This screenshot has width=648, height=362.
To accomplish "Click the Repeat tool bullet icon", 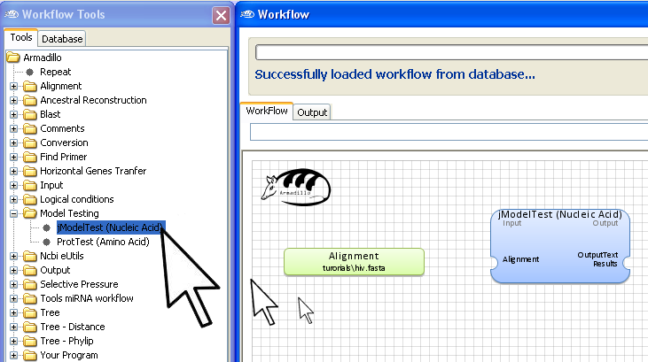I will coord(30,72).
